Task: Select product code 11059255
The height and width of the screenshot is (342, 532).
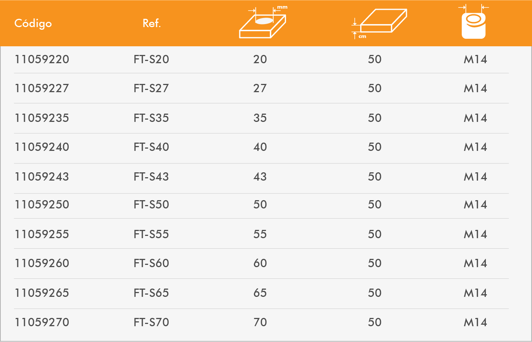Action: point(42,234)
